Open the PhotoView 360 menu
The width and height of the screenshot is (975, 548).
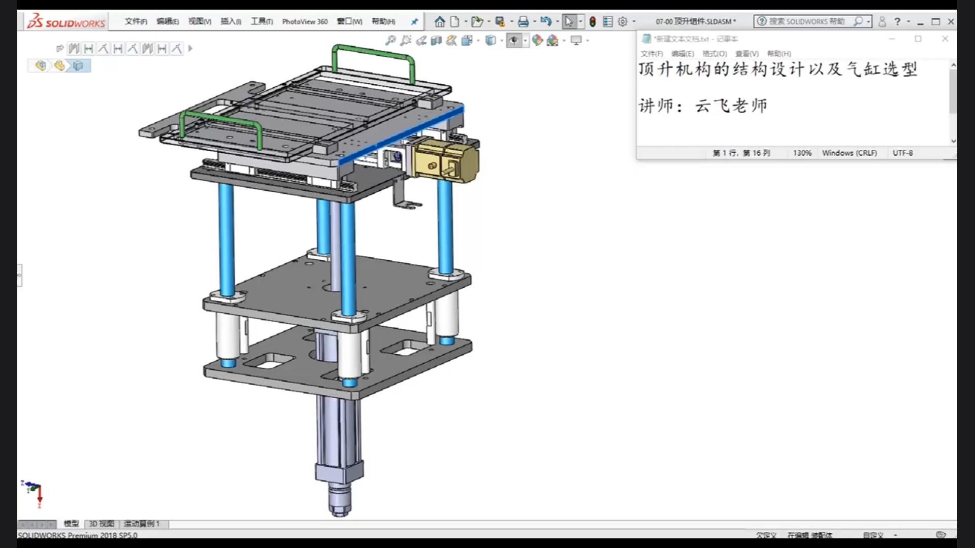click(305, 21)
